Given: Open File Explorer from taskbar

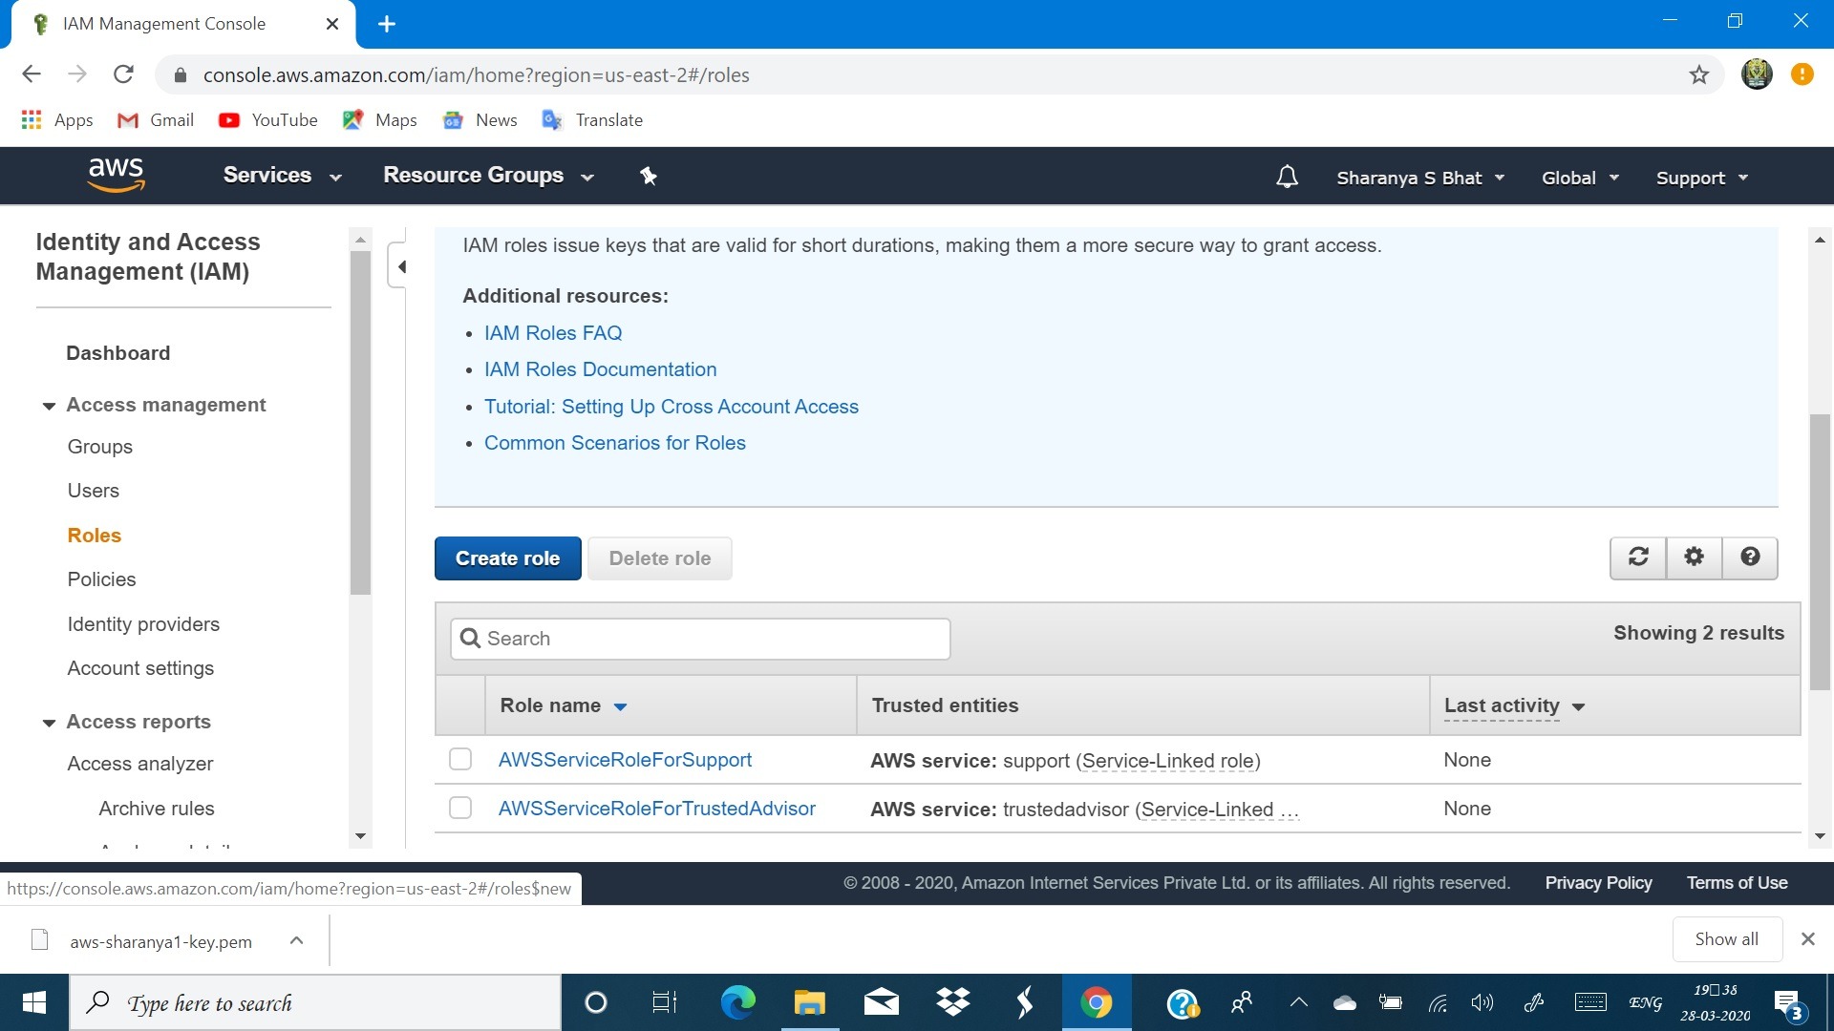Looking at the screenshot, I should click(x=809, y=1002).
